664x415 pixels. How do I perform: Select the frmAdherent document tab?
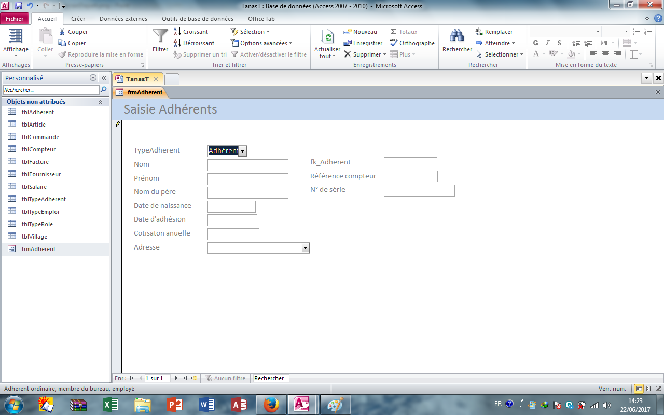[140, 92]
